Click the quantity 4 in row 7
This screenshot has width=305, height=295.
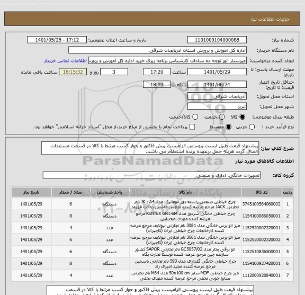point(70,275)
